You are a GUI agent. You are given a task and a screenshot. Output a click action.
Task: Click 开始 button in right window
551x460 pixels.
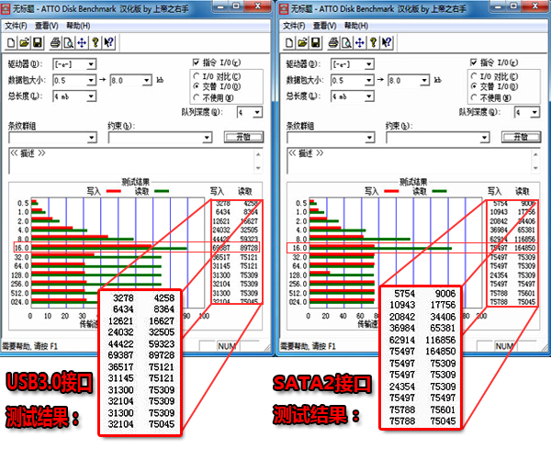point(521,137)
